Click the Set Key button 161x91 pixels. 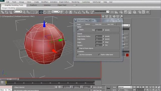pyautogui.click(x=114, y=90)
